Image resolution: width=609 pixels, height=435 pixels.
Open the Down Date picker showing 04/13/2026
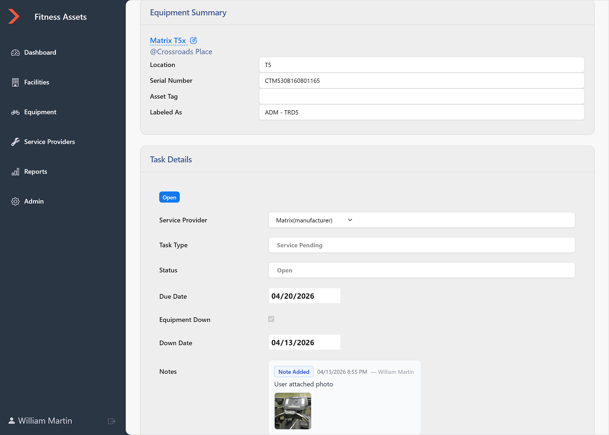coord(304,342)
